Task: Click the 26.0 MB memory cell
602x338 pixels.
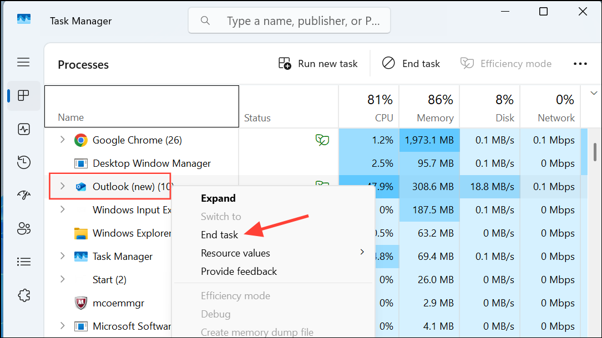Action: (429, 280)
